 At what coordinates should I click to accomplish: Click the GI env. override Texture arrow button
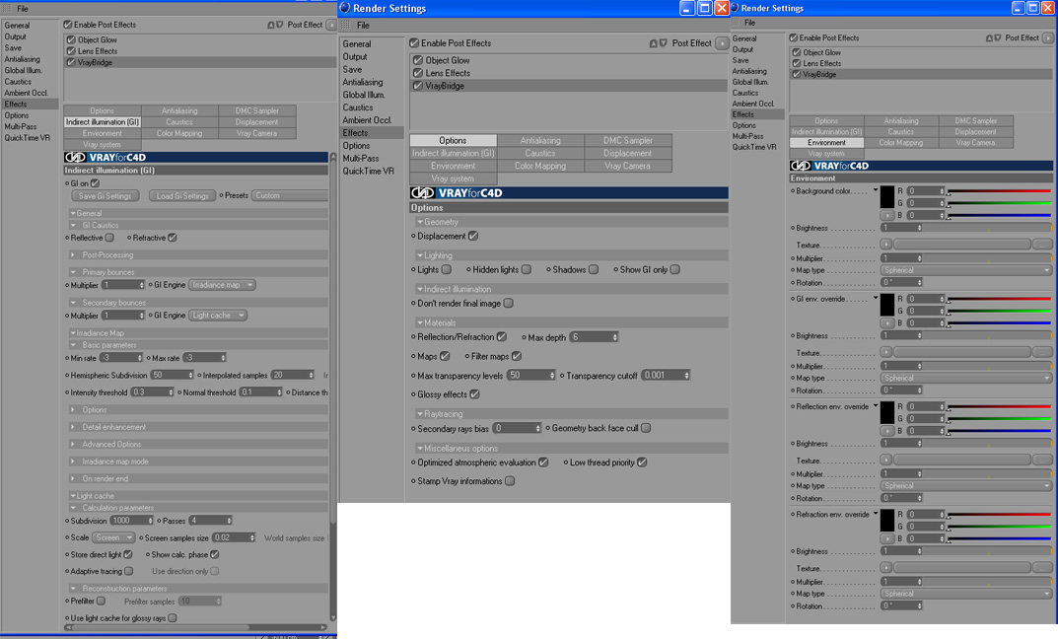(x=886, y=352)
